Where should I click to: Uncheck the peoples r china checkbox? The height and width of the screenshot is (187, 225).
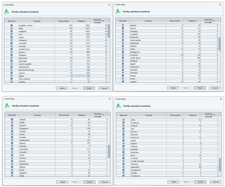click(11, 25)
